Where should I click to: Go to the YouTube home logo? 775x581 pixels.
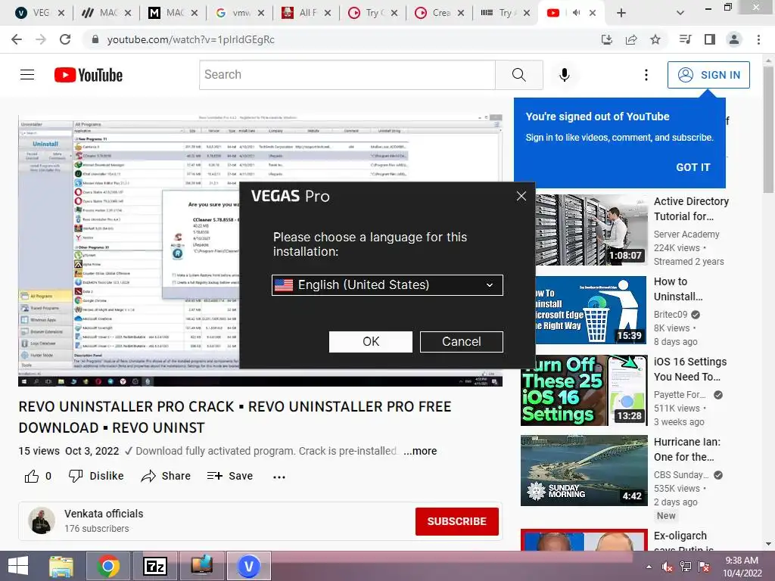click(x=89, y=75)
